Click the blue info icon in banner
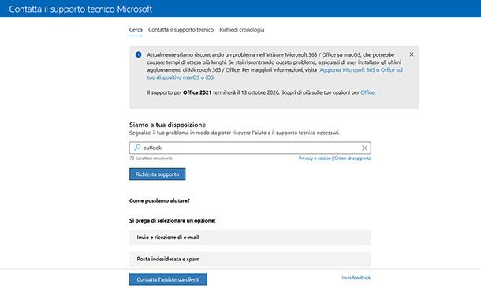The height and width of the screenshot is (288, 481). click(138, 54)
